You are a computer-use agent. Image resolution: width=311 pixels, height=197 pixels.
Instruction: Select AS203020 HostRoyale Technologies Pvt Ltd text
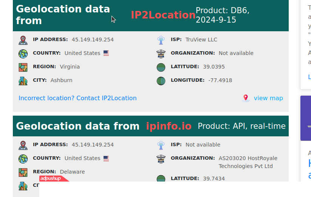click(x=248, y=162)
